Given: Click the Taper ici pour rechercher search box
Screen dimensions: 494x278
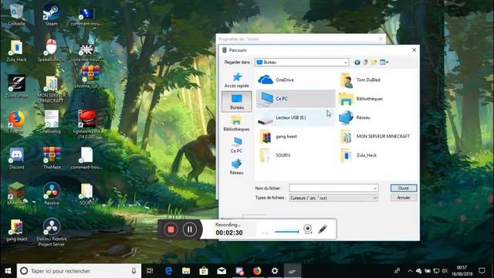Looking at the screenshot, I should (x=79, y=271).
